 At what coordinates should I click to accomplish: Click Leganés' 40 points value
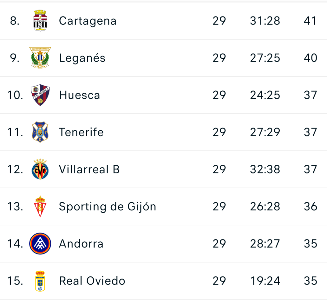tap(310, 58)
